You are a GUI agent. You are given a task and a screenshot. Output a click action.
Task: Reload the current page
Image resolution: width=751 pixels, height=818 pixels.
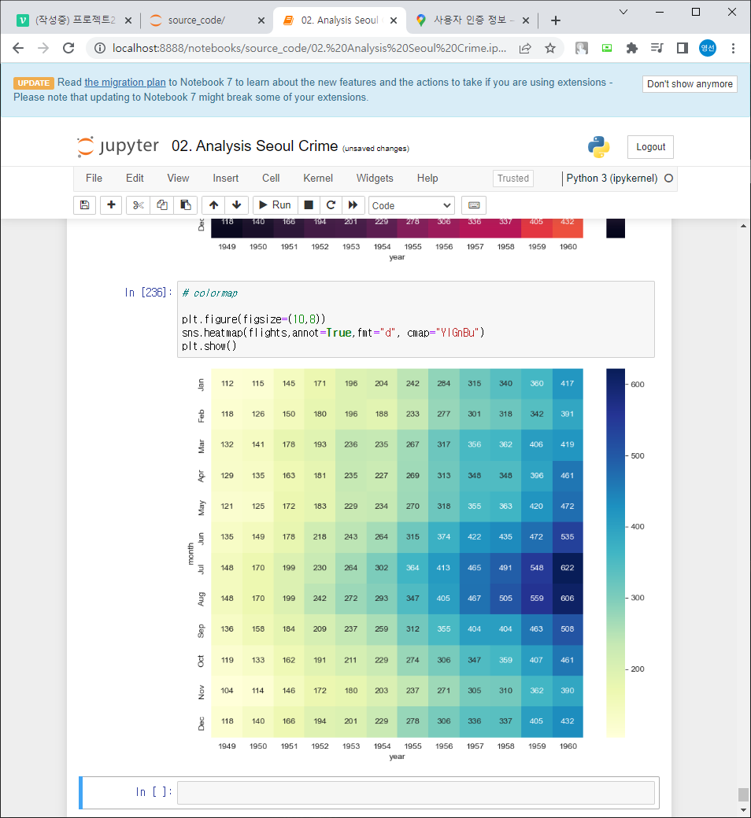coord(68,49)
